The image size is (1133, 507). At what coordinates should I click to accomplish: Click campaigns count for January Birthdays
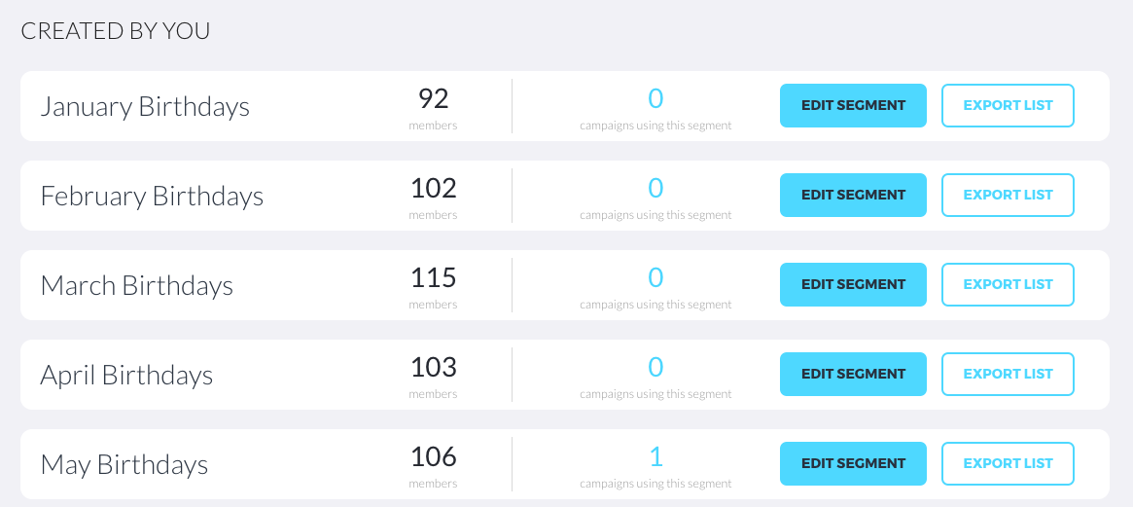click(x=655, y=99)
